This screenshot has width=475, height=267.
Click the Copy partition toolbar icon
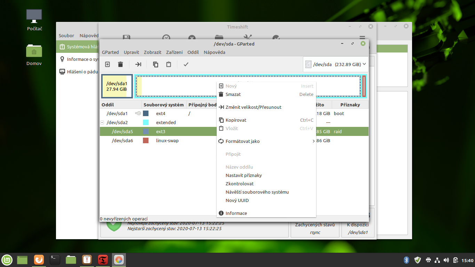pos(156,64)
